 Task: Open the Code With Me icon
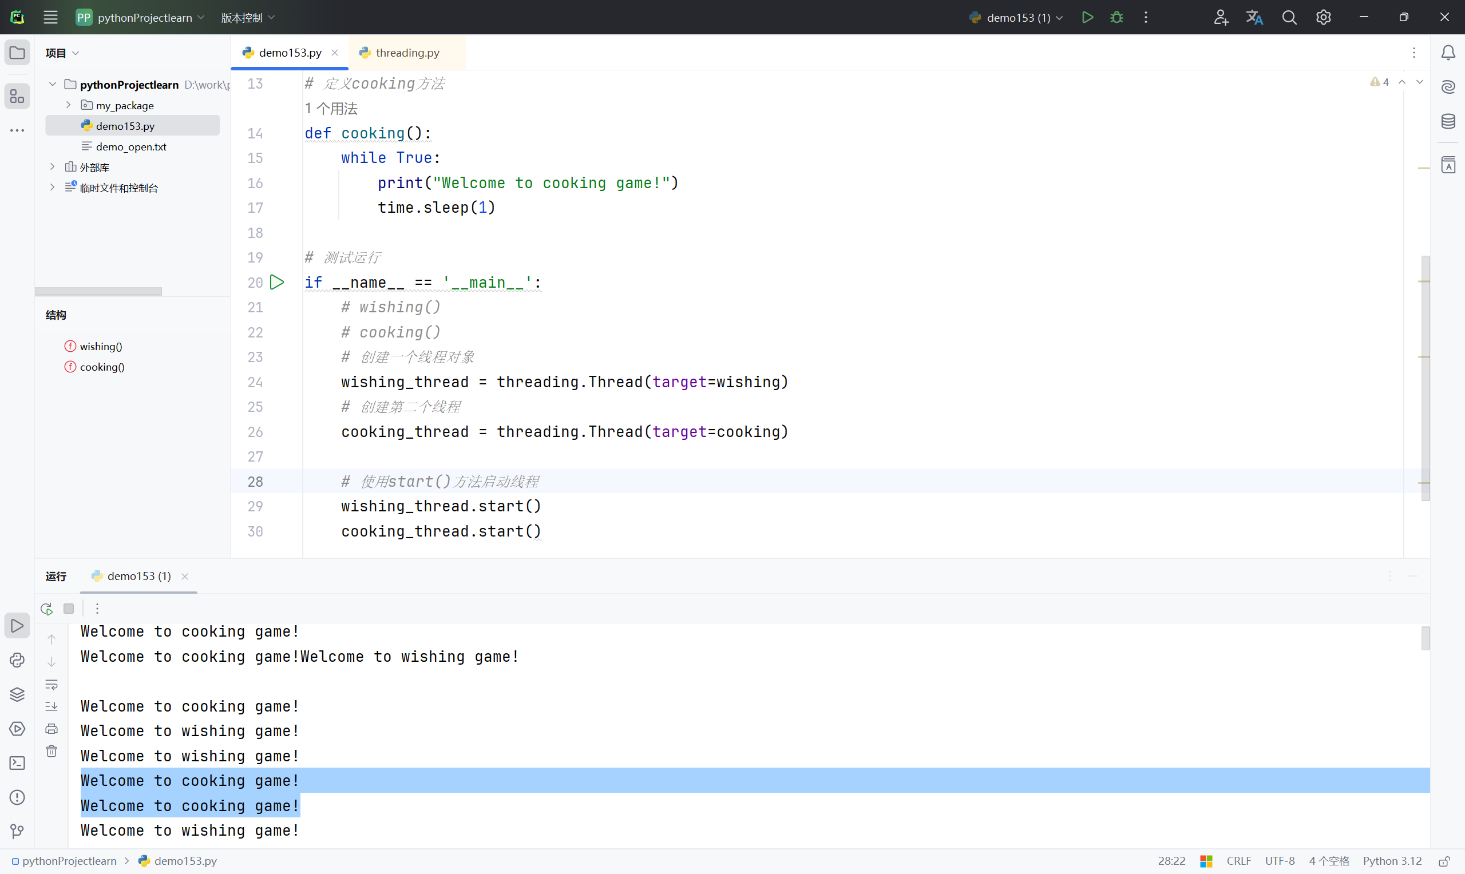pyautogui.click(x=1221, y=17)
